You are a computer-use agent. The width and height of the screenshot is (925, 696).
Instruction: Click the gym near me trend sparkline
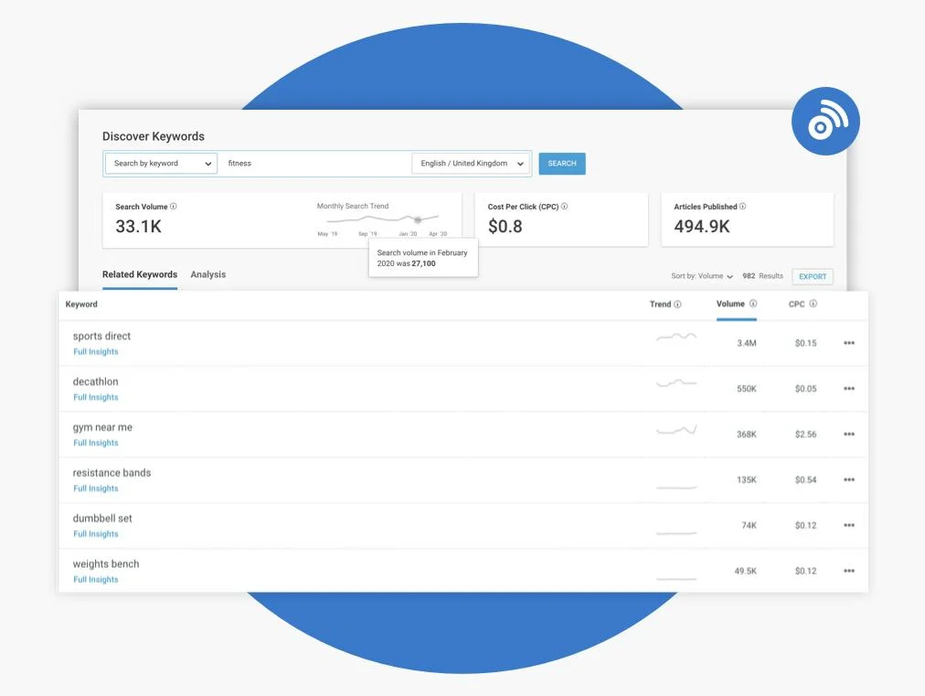[676, 429]
